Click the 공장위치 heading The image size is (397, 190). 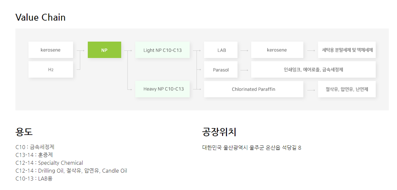(219, 132)
